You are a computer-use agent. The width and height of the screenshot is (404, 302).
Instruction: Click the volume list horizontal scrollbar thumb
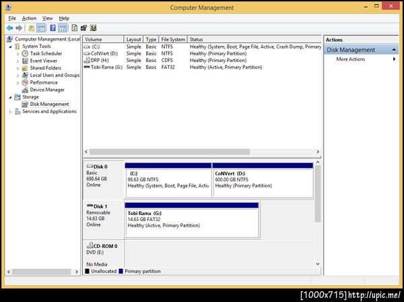[x=170, y=152]
